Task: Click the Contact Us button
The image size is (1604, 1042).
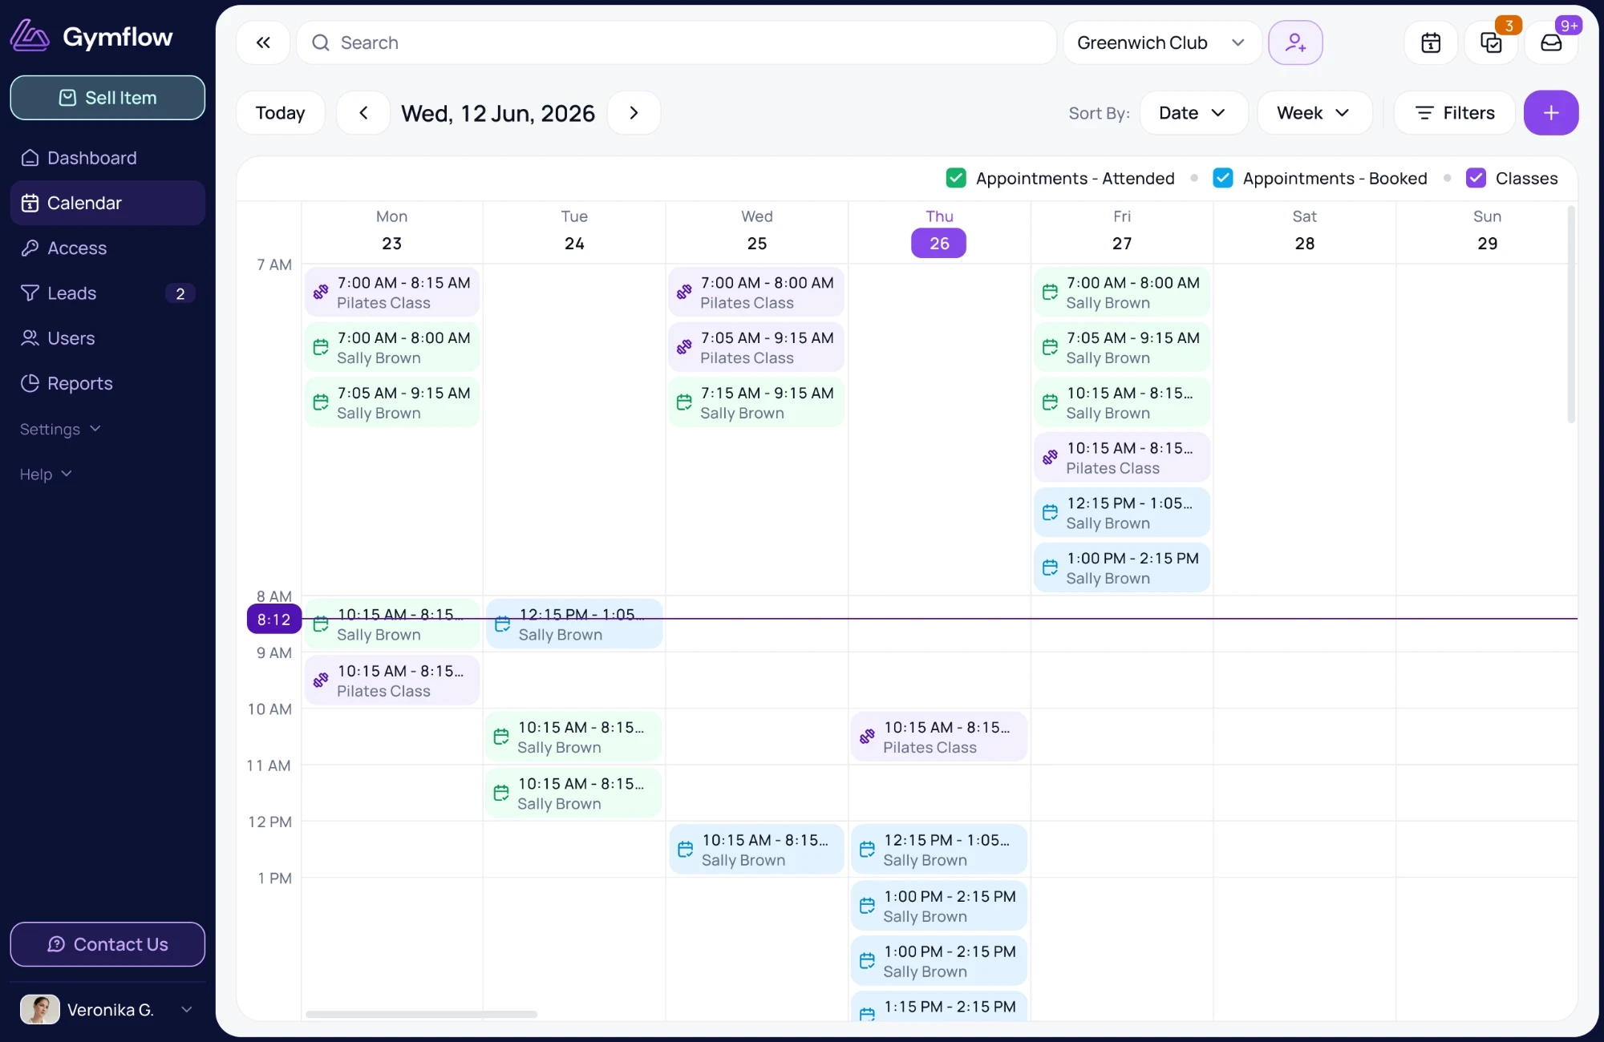Action: pos(107,944)
